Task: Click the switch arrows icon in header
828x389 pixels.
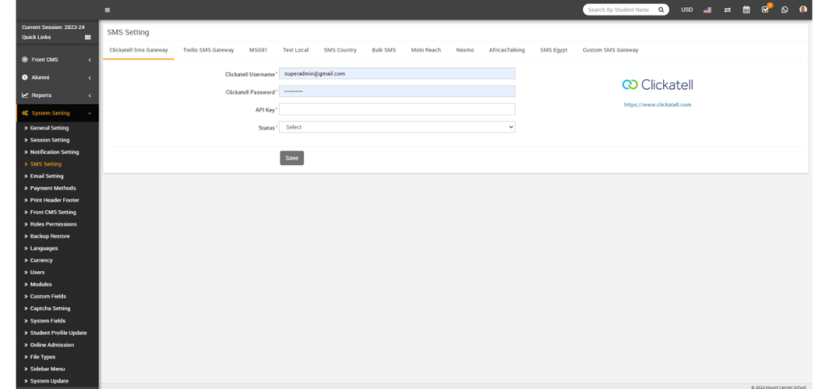Action: coord(727,10)
